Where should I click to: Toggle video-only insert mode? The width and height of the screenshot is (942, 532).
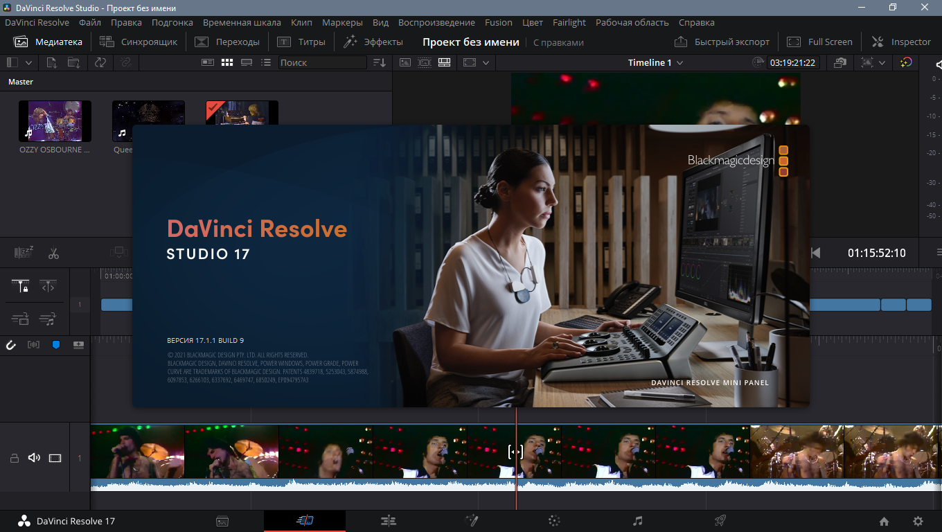click(x=20, y=319)
